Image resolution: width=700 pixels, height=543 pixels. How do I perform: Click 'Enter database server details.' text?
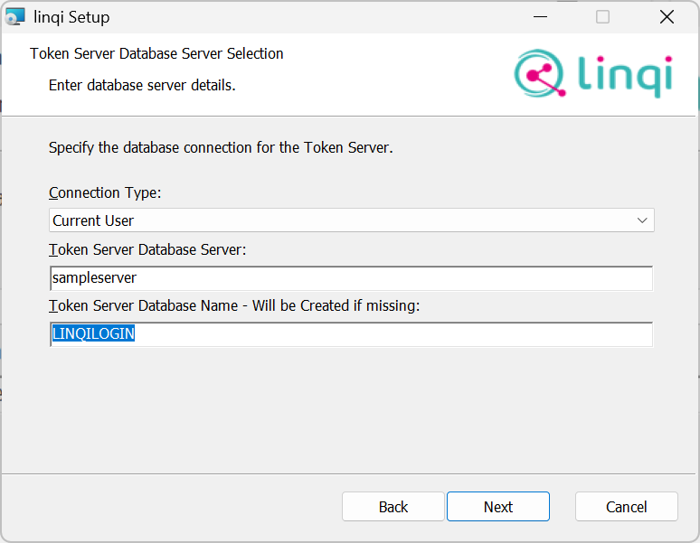(x=142, y=85)
